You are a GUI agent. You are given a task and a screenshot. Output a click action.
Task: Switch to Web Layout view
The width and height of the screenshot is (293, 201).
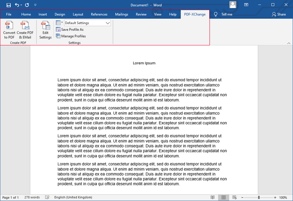click(x=234, y=197)
